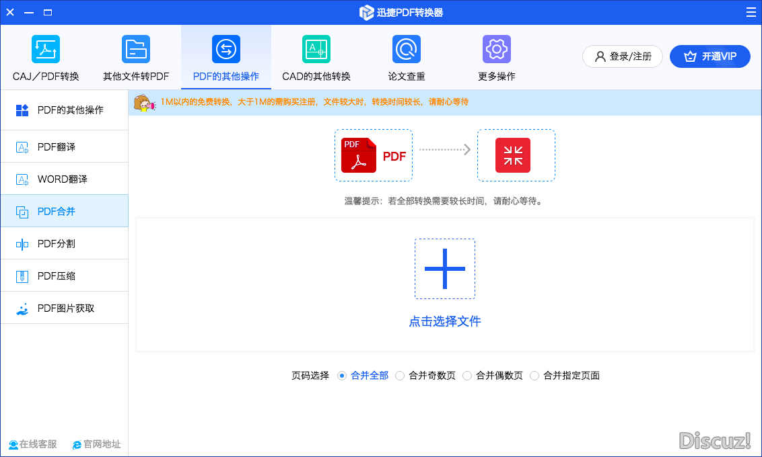The width and height of the screenshot is (762, 457).
Task: Click the 其他文件转PDF folder icon
Action: click(136, 49)
